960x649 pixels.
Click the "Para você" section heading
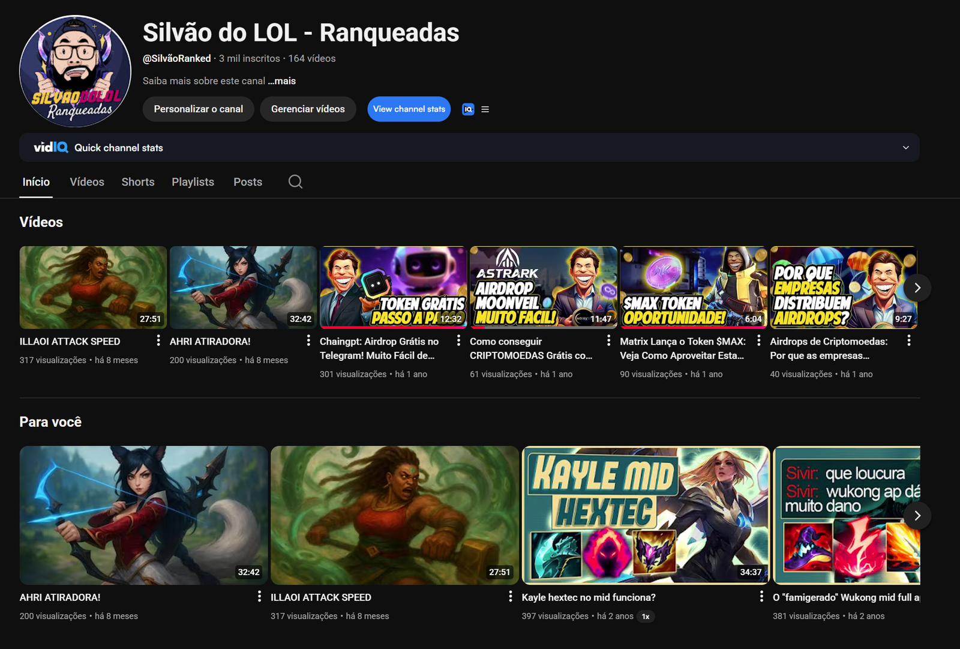[x=50, y=422]
